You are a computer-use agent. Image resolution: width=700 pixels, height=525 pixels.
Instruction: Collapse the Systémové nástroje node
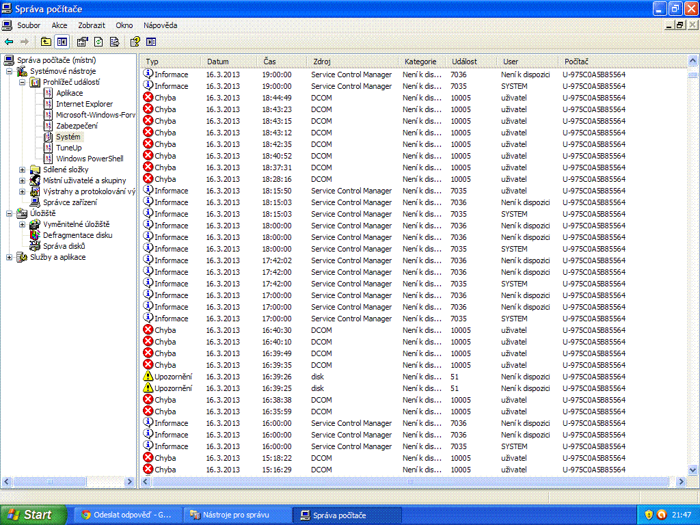pyautogui.click(x=9, y=71)
